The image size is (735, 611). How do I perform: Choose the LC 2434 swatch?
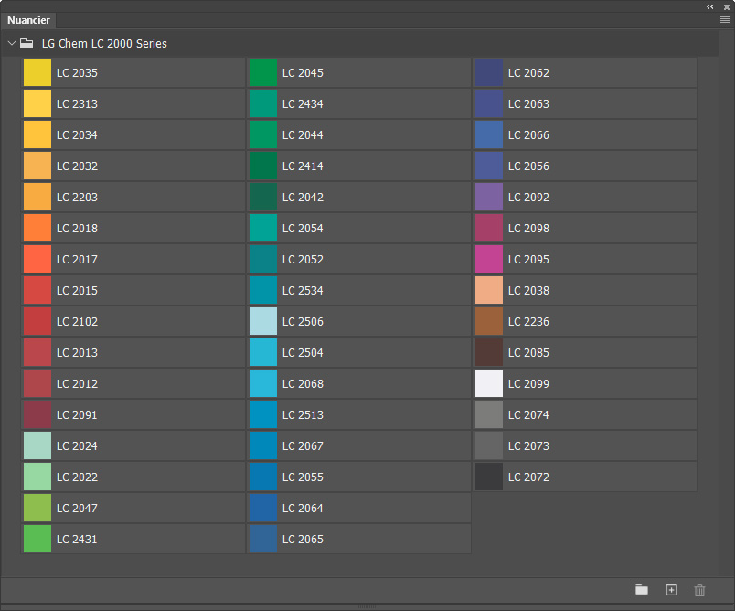point(263,103)
